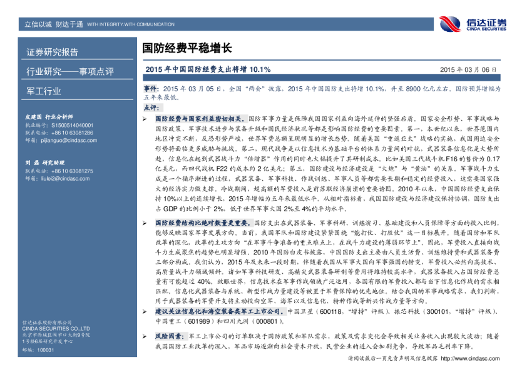Screen dimensions: 527x372
Task: Click phone number +86 10 63081275
Action: tap(72, 171)
